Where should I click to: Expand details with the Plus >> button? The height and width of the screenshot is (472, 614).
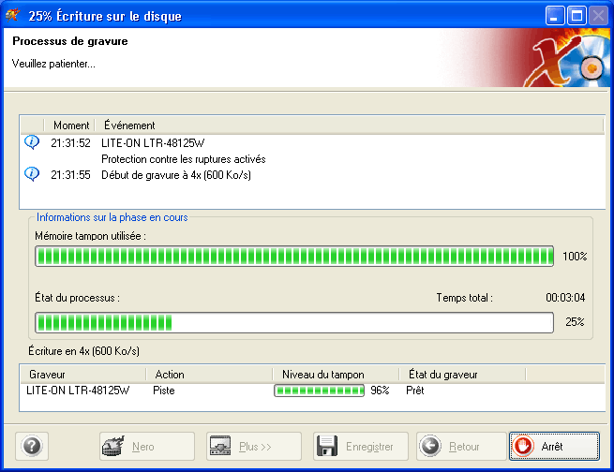click(x=254, y=447)
